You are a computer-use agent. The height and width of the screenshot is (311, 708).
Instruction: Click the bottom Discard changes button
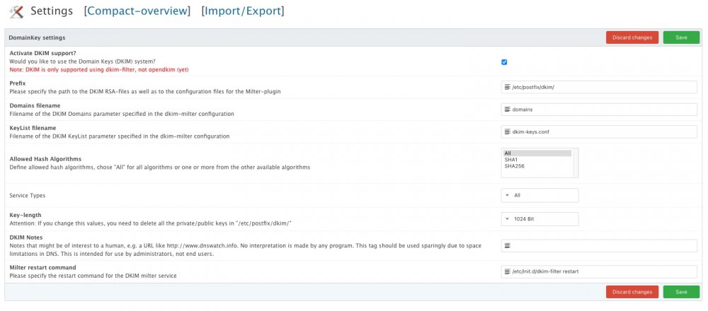[x=632, y=292]
